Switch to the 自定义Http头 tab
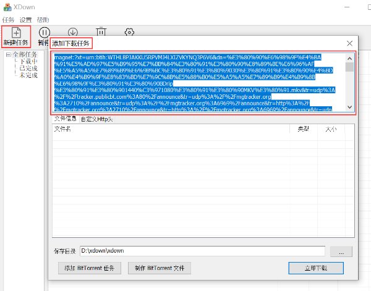Image resolution: width=371 pixels, height=291 pixels. tap(96, 119)
